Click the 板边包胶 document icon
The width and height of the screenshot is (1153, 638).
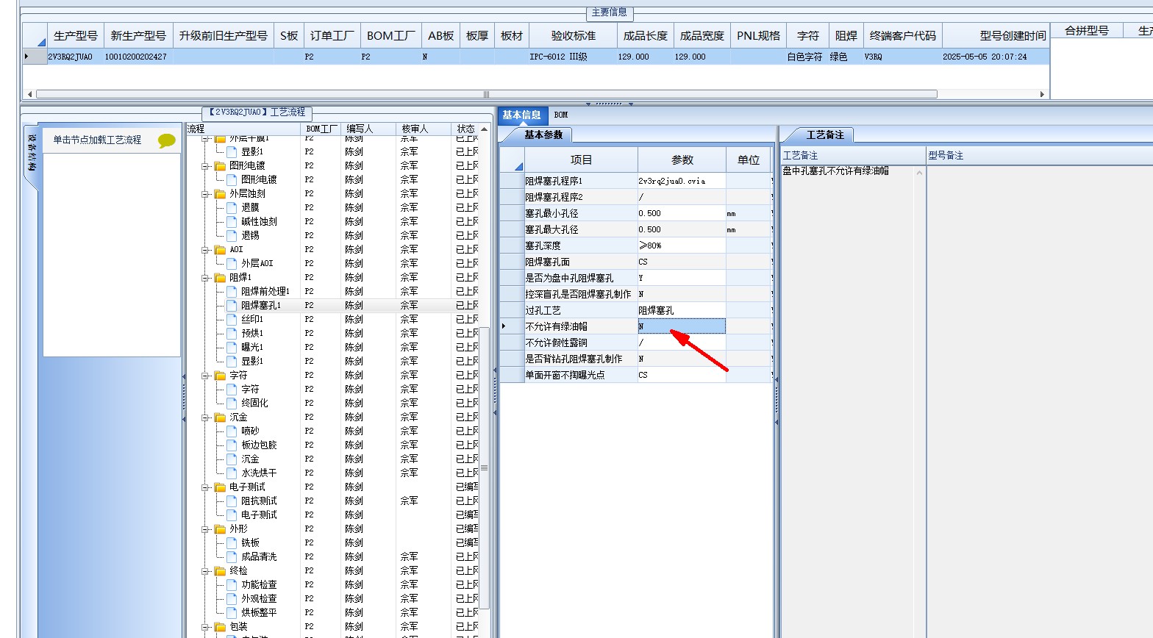232,445
